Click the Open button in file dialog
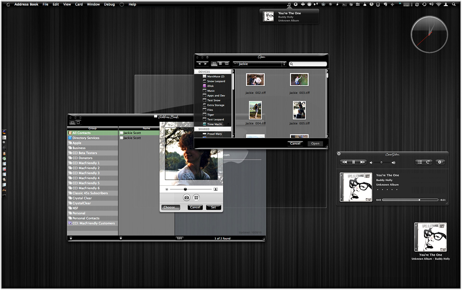The height and width of the screenshot is (290, 462). [x=315, y=143]
